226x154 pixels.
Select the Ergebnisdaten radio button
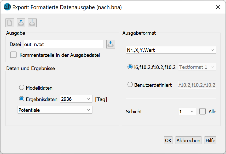pyautogui.click(x=22, y=99)
